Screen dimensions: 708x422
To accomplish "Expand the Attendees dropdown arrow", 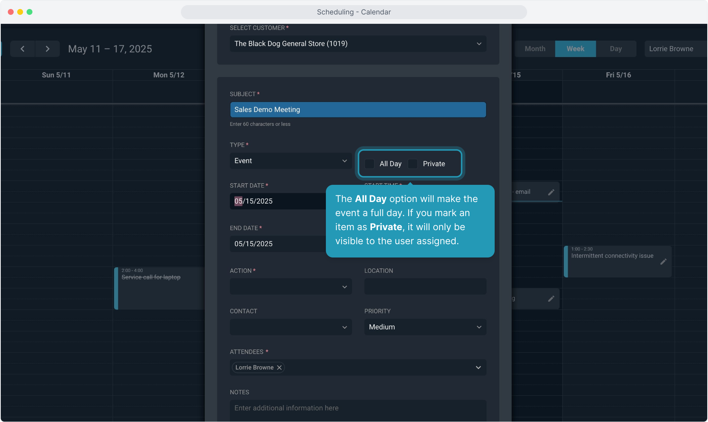I will 478,368.
